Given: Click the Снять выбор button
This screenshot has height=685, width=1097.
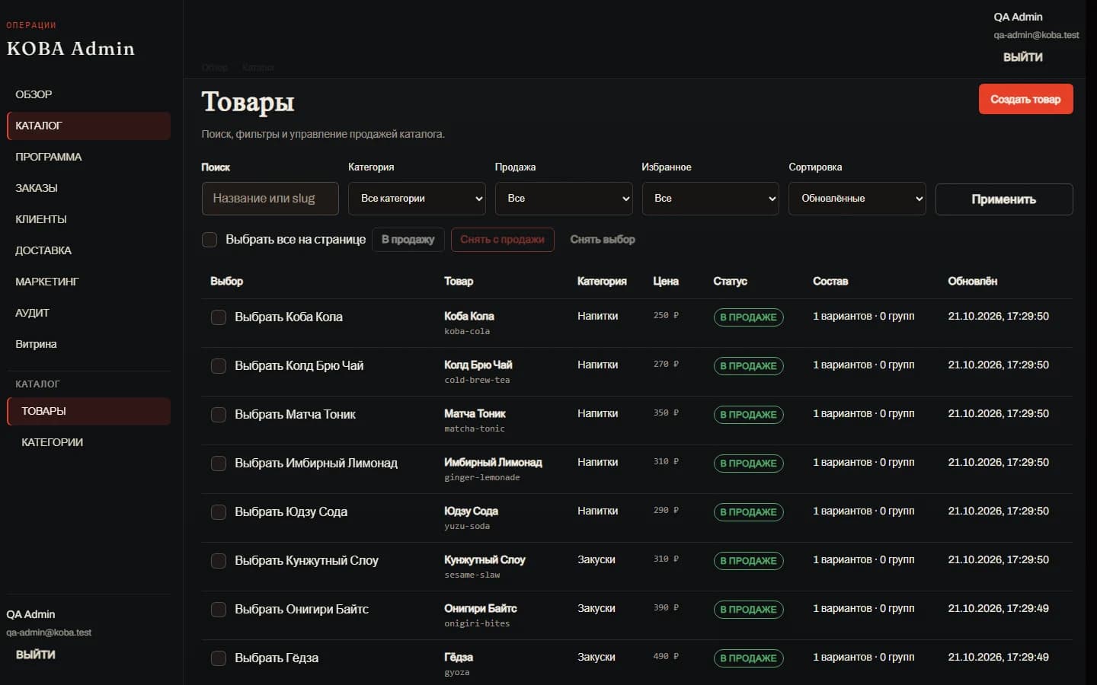Looking at the screenshot, I should pyautogui.click(x=603, y=240).
